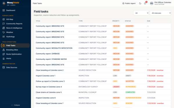The height and width of the screenshot is (108, 174).
Task: Go to Dashboard menu item
Action: point(15,10)
